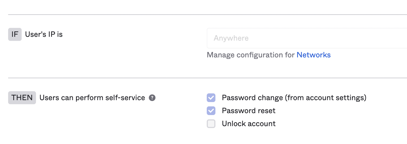Click the "Unlock account" label text
Screen dimensions: 407x144
[x=248, y=124]
